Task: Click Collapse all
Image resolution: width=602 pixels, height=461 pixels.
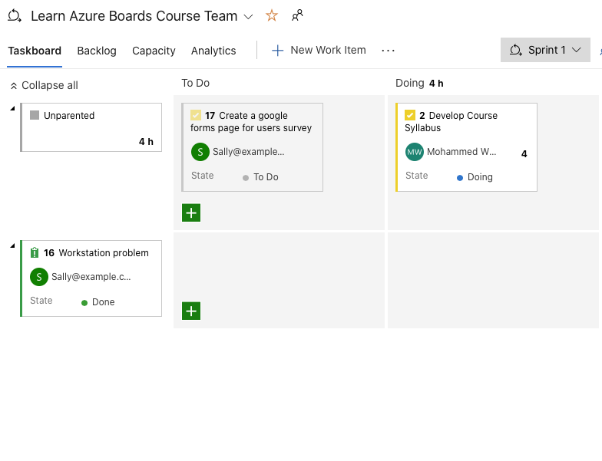Action: 44,85
